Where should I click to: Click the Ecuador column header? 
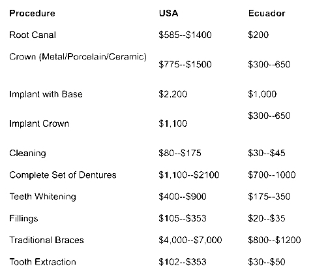(x=267, y=13)
